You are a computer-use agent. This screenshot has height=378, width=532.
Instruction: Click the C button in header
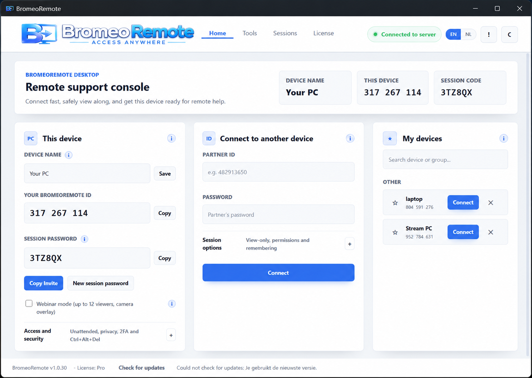(509, 34)
